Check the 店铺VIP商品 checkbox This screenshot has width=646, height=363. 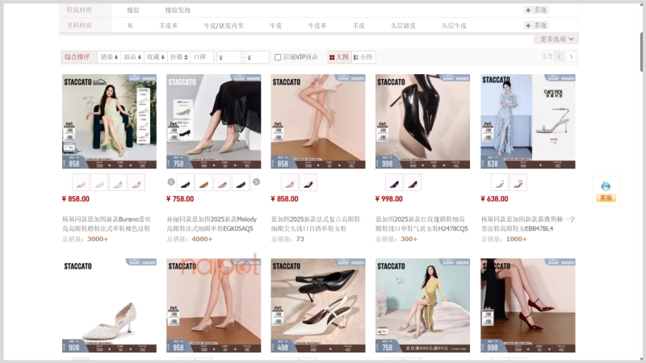(278, 57)
